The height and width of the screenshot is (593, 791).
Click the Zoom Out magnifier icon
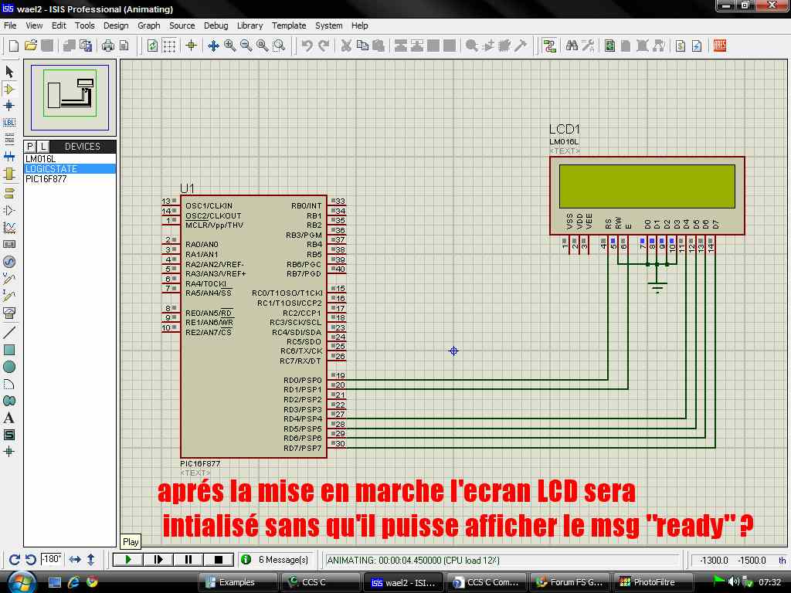click(x=246, y=46)
